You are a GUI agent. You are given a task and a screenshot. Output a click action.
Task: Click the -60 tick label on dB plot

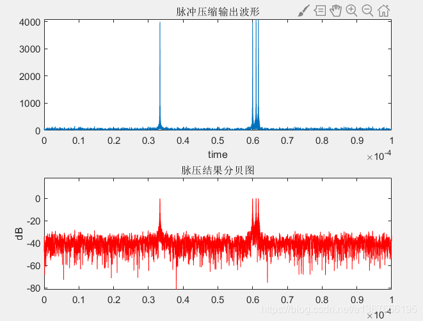coord(33,266)
